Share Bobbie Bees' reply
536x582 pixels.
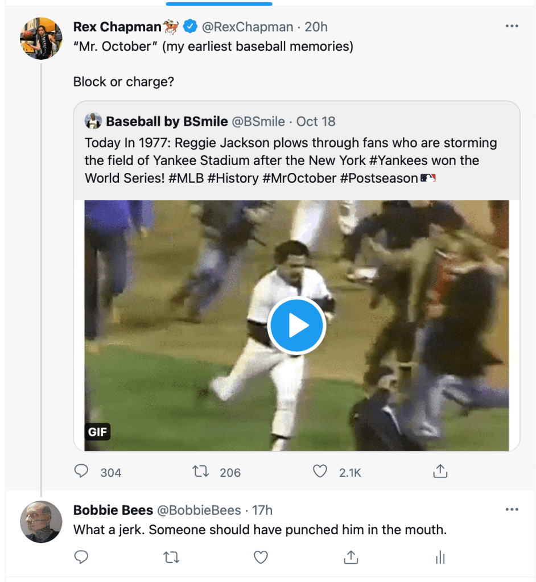351,557
